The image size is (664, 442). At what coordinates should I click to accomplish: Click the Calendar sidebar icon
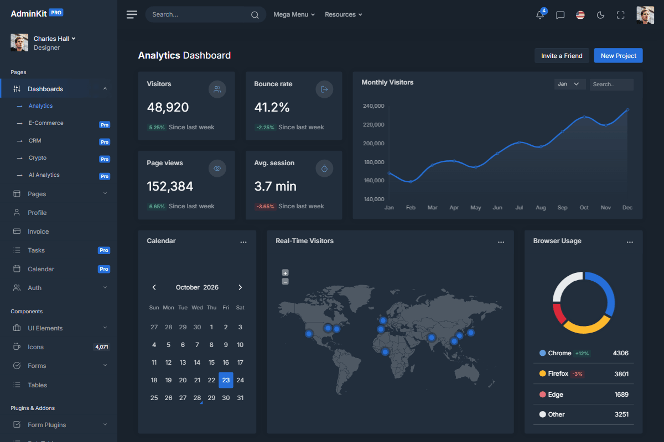17,269
